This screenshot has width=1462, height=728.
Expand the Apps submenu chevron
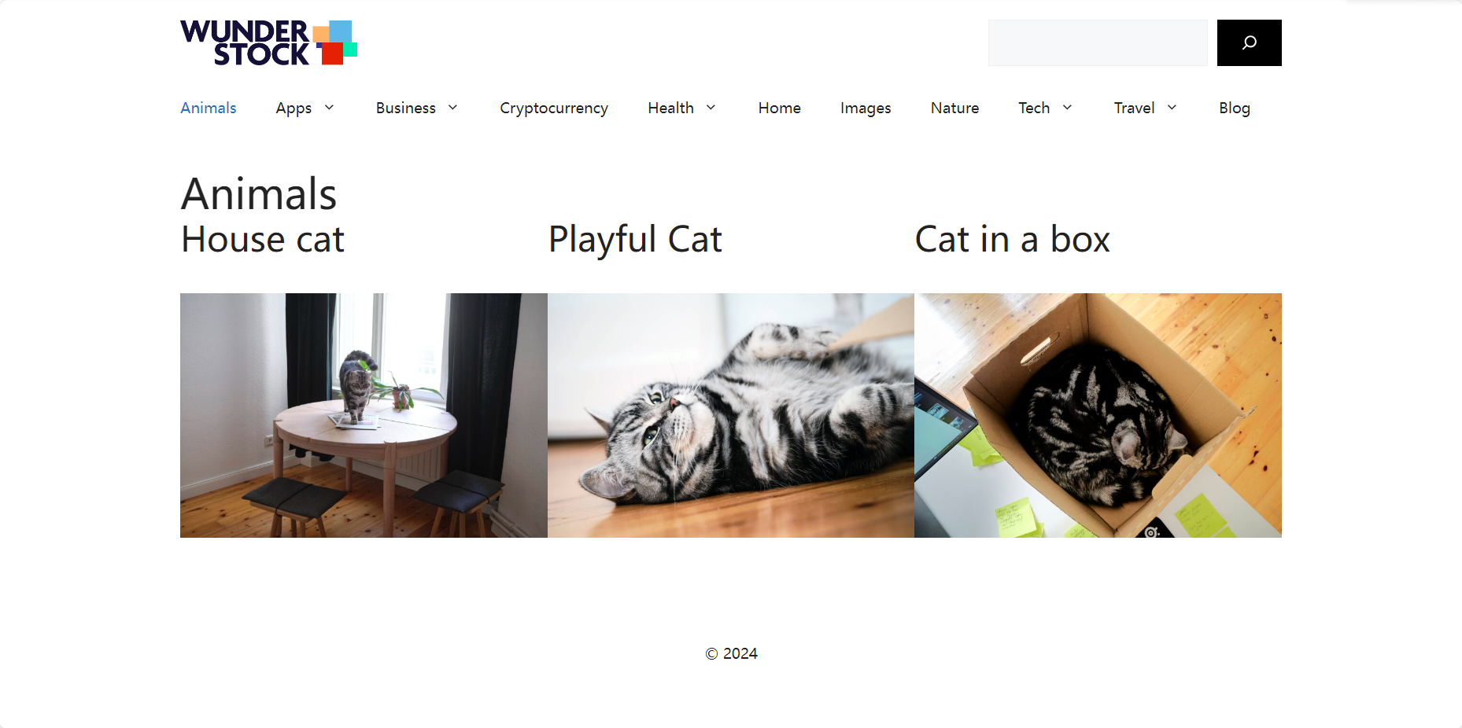click(330, 108)
